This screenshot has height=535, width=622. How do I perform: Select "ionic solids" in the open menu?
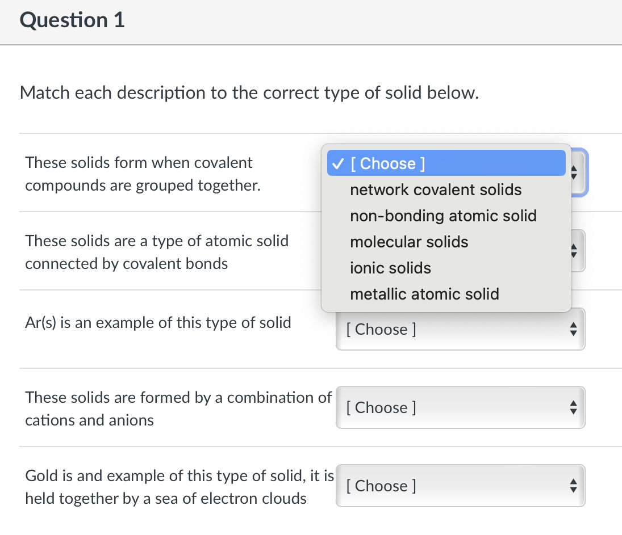tap(390, 268)
